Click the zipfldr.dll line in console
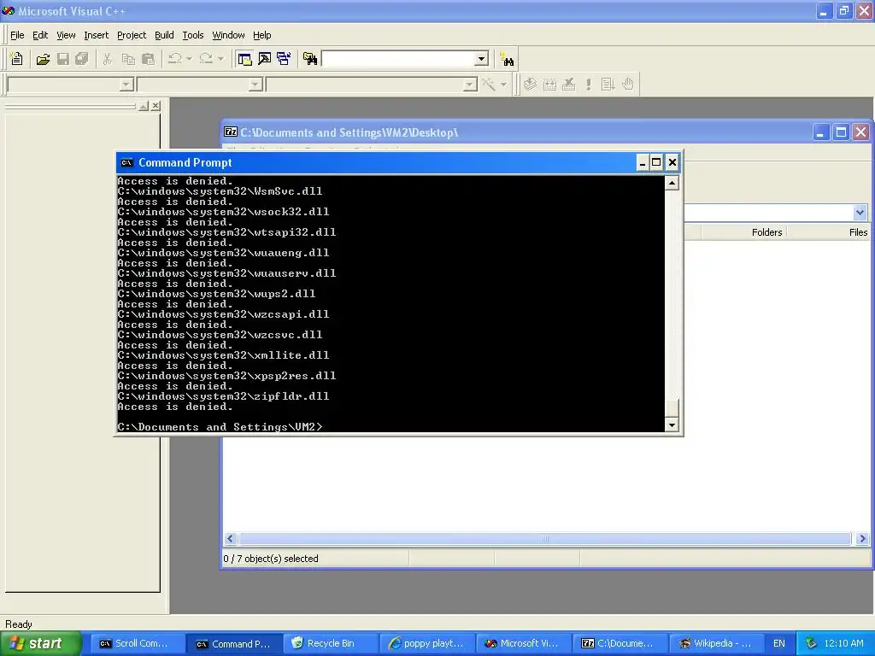The width and height of the screenshot is (875, 656). click(x=223, y=396)
